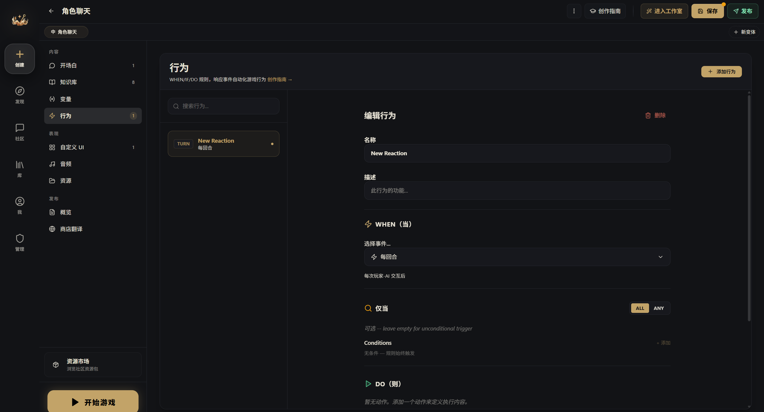Click the 添加行为 button
Image resolution: width=764 pixels, height=412 pixels.
[x=721, y=72]
